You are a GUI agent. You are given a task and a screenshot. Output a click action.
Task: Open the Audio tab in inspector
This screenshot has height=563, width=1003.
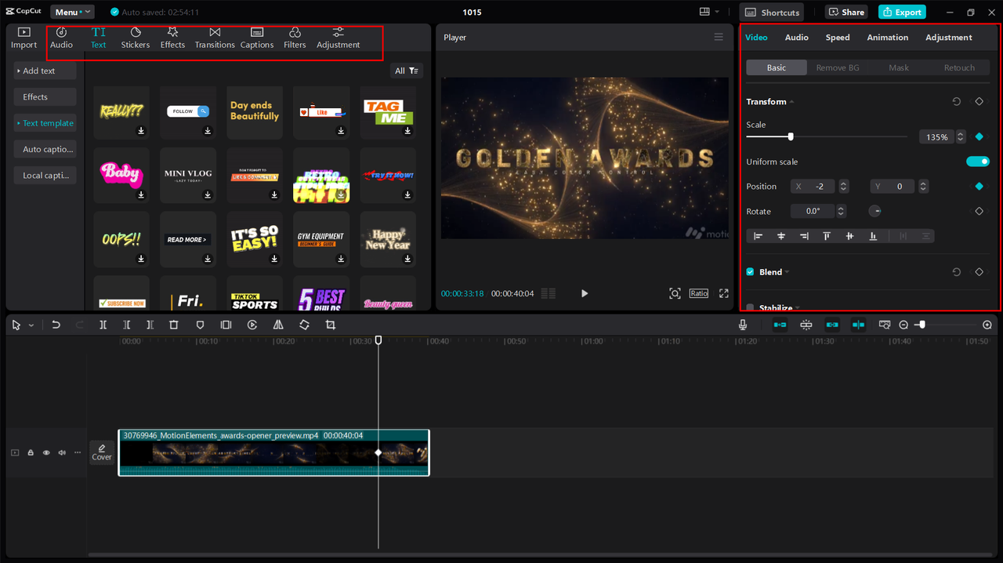click(797, 38)
